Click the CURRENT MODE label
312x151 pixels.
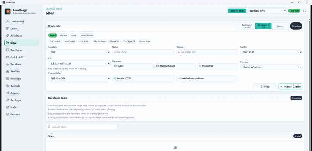click(x=237, y=11)
